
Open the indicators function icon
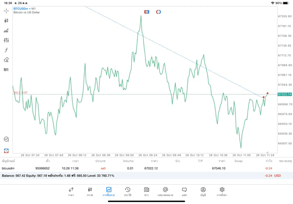tap(6, 50)
